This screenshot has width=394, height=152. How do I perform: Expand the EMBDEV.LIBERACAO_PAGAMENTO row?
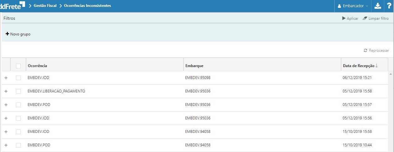tap(6, 91)
